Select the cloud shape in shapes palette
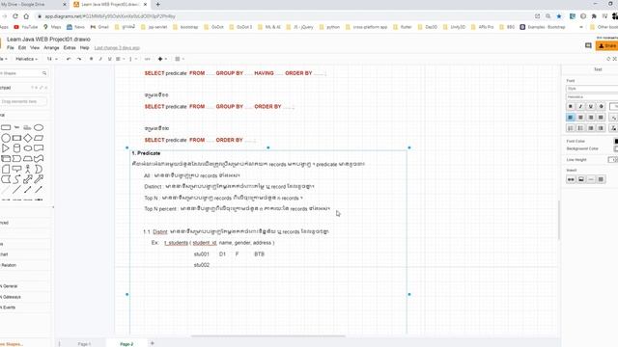 (28, 148)
